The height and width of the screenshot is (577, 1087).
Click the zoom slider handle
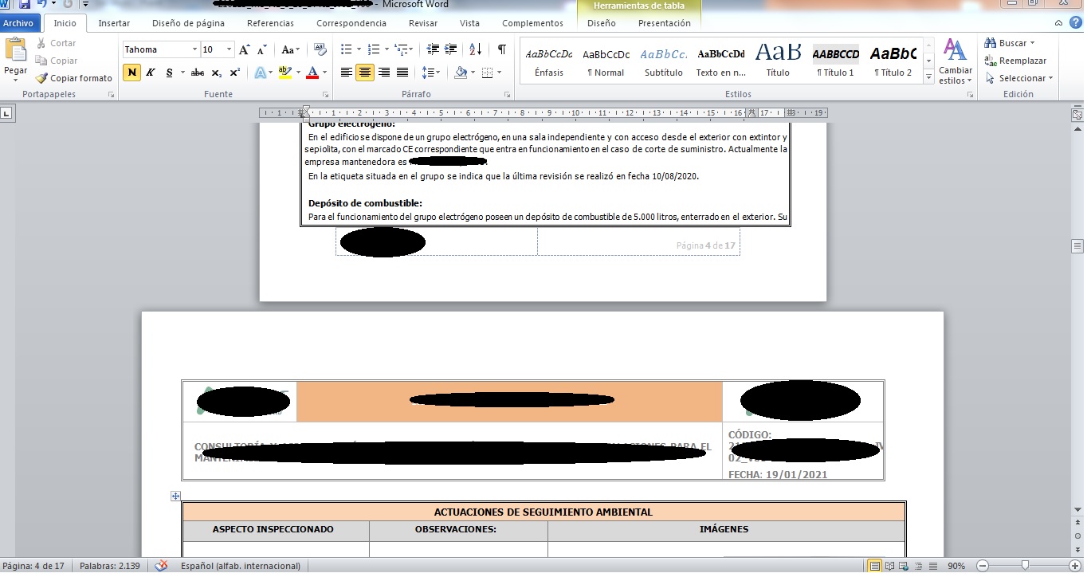point(1024,566)
